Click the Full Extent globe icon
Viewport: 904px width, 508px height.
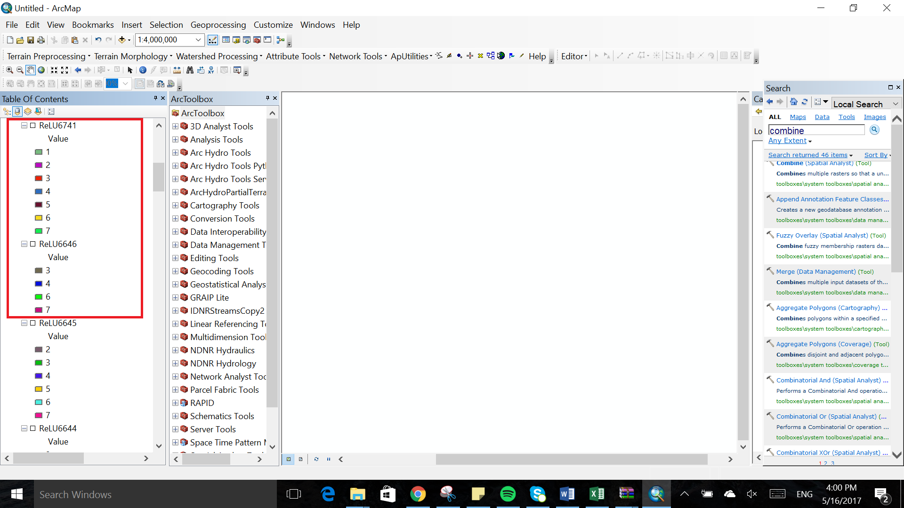pyautogui.click(x=41, y=70)
